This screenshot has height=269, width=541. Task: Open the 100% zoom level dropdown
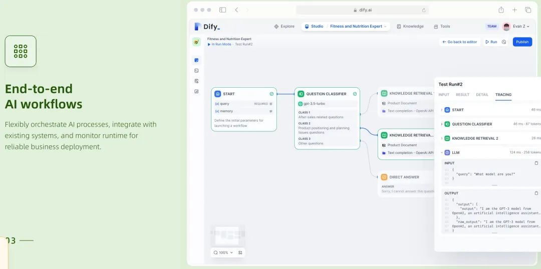[x=223, y=252]
